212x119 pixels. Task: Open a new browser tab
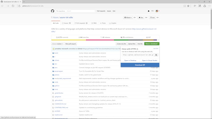24,2
